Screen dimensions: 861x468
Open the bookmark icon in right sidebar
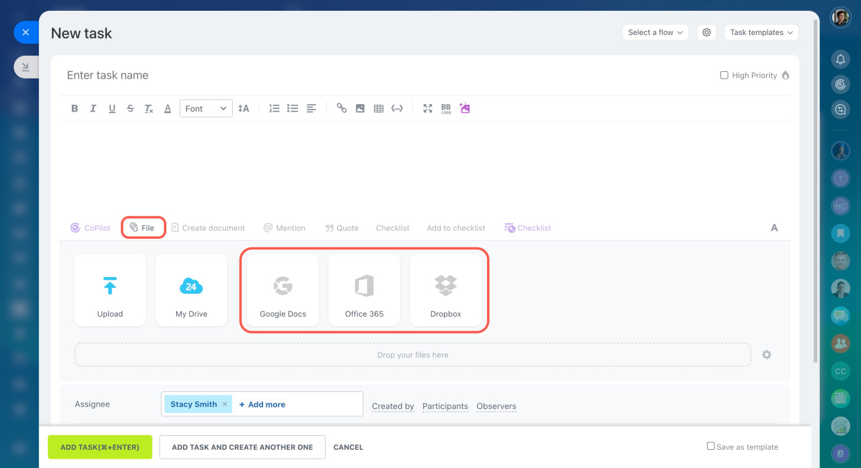(x=841, y=233)
